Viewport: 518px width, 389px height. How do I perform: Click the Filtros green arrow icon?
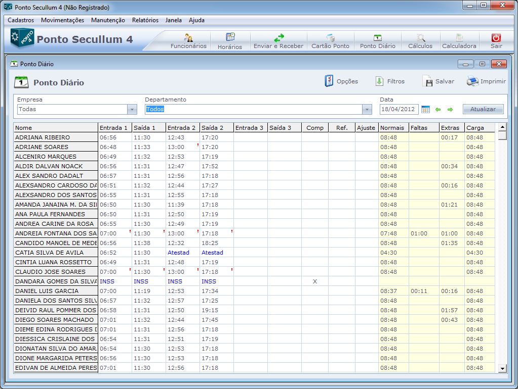click(379, 81)
